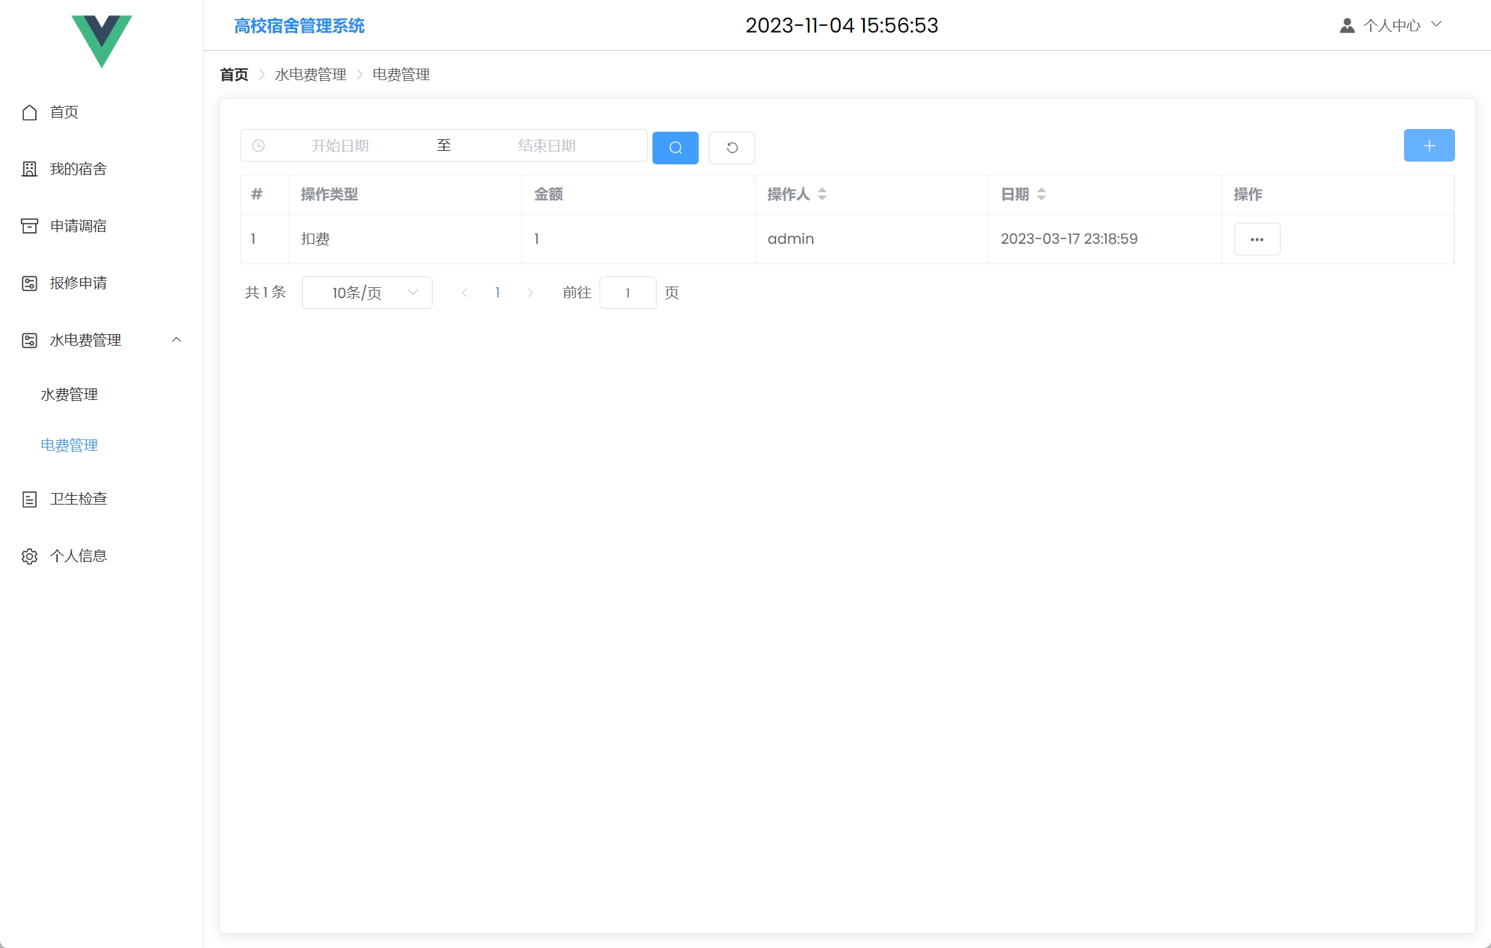Screen dimensions: 1491x948
Task: Open the 10条/页 page size dropdown
Action: 367,293
